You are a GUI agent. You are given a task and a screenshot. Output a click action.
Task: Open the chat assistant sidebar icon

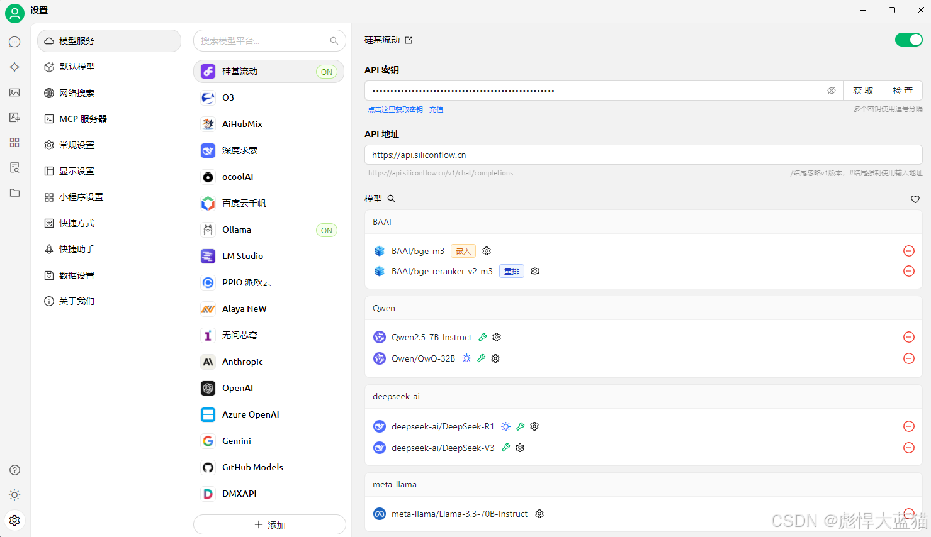[x=14, y=42]
